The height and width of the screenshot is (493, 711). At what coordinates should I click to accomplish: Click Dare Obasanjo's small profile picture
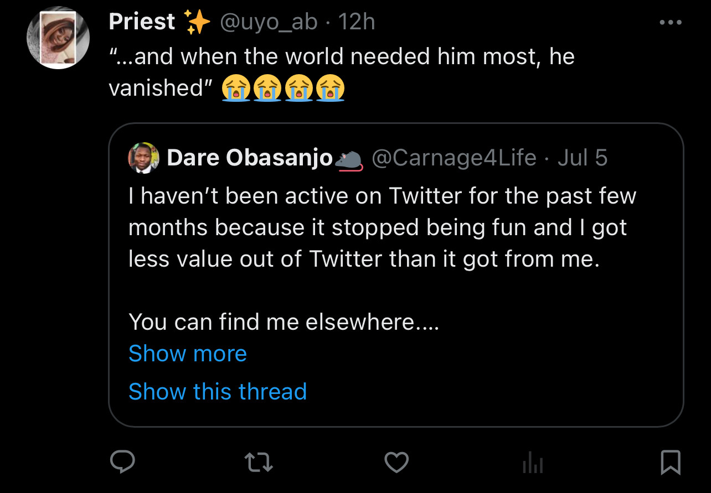point(144,158)
